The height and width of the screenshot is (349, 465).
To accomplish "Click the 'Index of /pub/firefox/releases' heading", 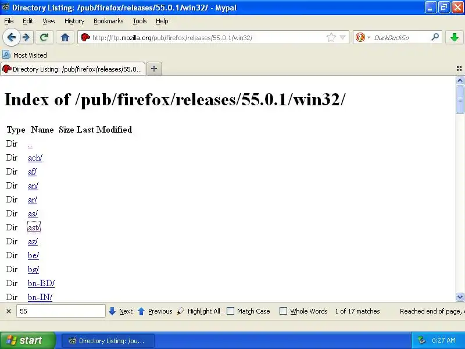I will [175, 99].
